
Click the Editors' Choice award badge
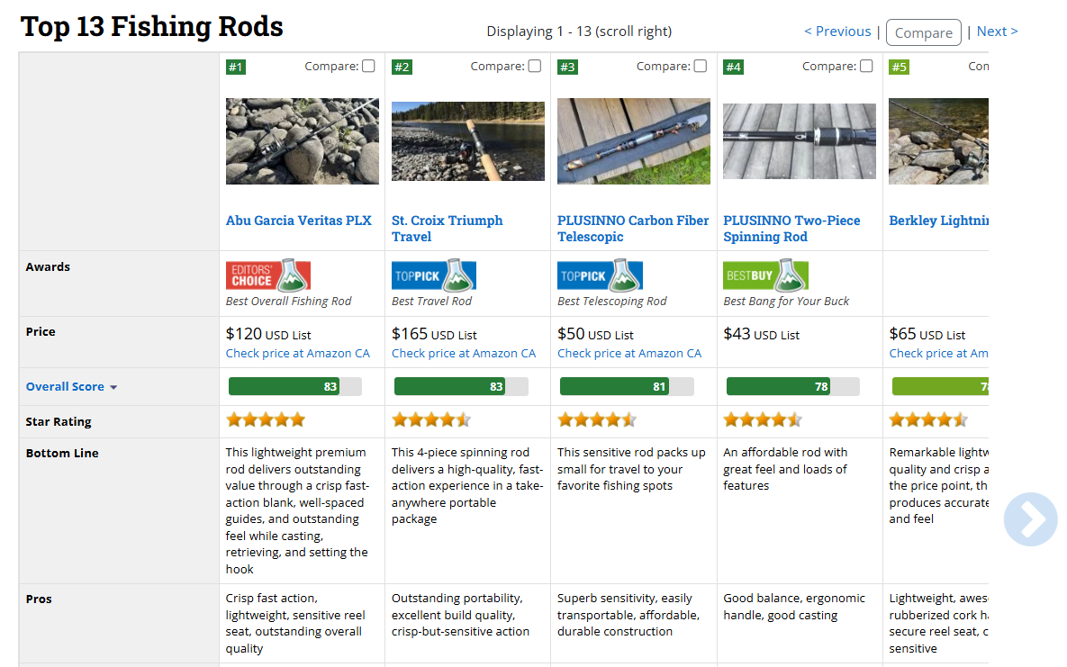pyautogui.click(x=268, y=275)
